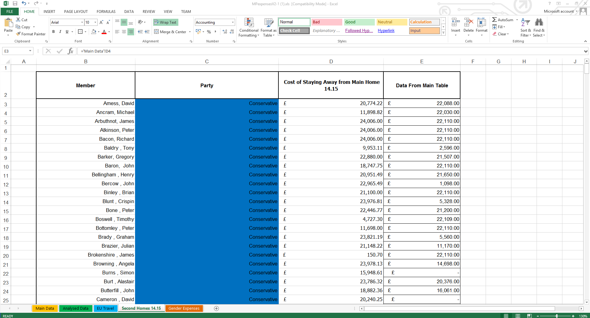Toggle Wrap Text on the cell
Viewport: 590px width, 318px height.
coord(165,22)
